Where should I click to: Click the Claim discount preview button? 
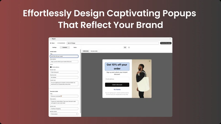[117, 85]
